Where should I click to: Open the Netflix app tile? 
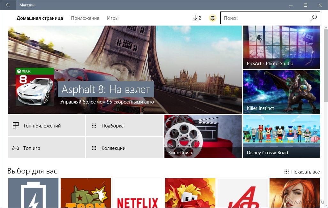138,193
